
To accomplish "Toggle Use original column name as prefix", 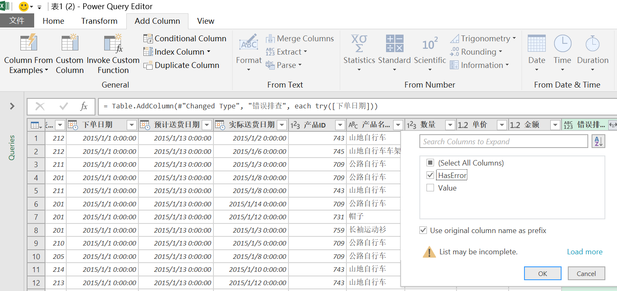I will point(423,231).
